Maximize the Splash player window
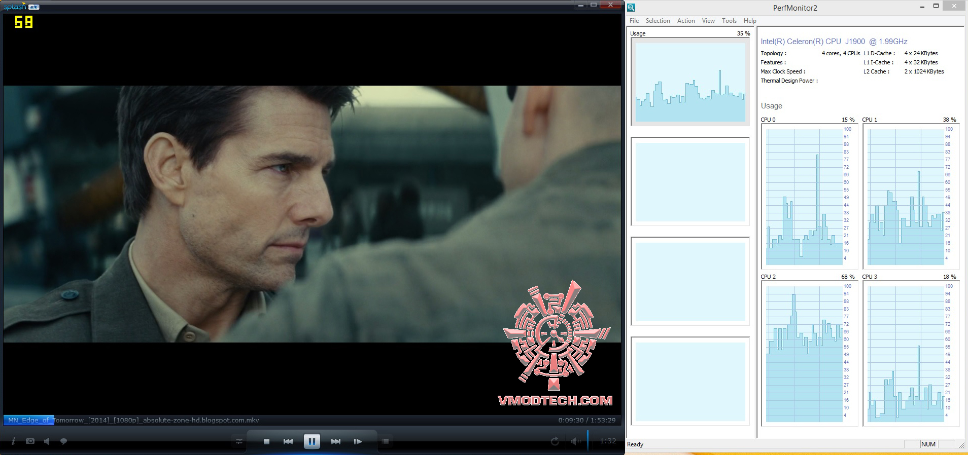This screenshot has width=968, height=455. 594,5
